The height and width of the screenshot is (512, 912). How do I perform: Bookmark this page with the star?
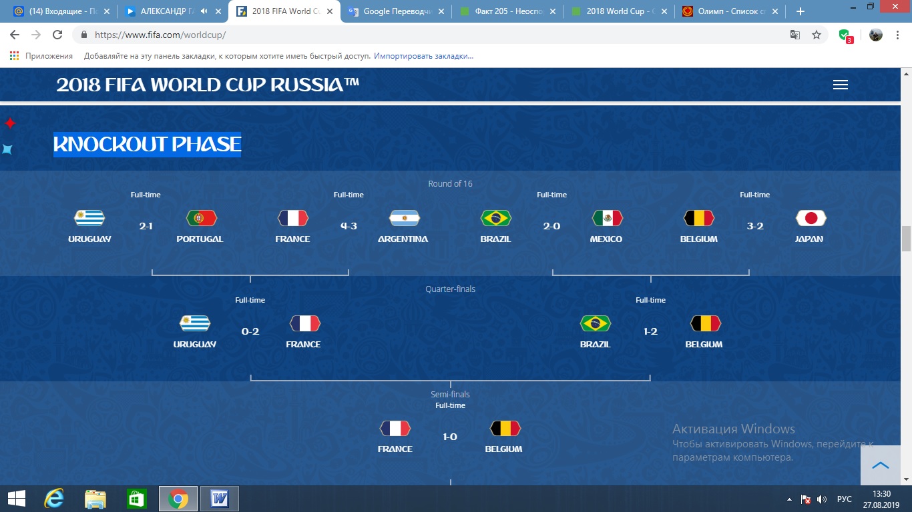[817, 35]
